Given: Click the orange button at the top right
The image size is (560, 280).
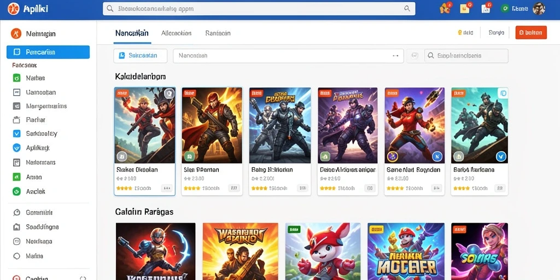Looking at the screenshot, I should (531, 32).
